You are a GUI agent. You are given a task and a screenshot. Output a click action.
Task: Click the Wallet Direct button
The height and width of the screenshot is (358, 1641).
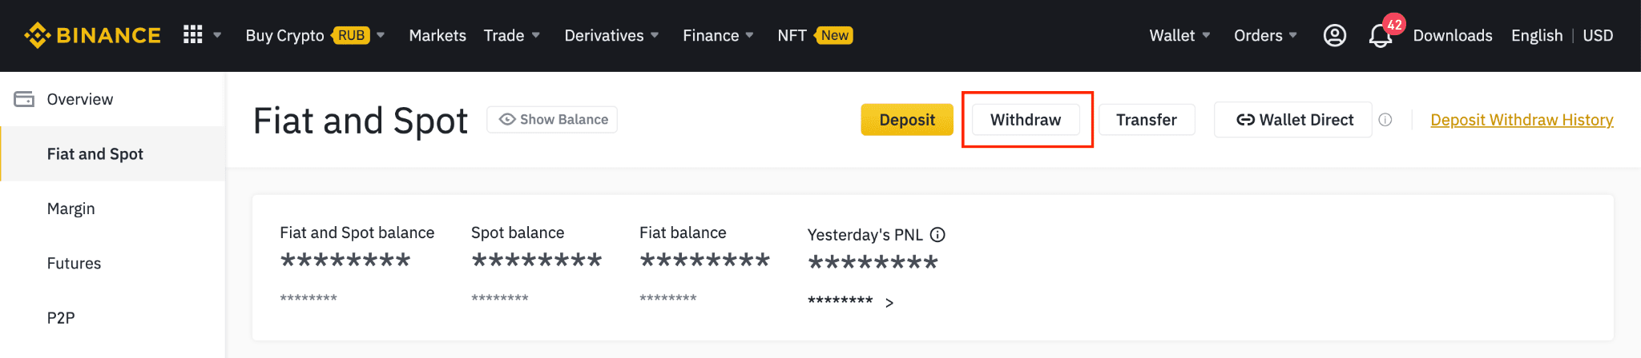(x=1293, y=120)
